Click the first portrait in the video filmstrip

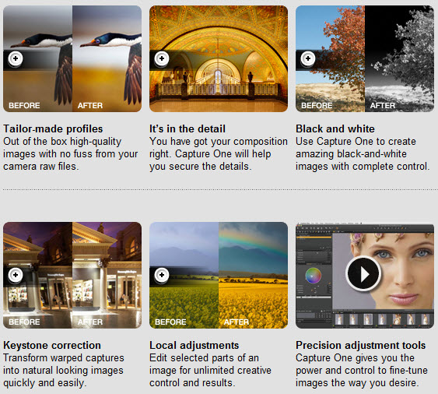[x=339, y=319]
